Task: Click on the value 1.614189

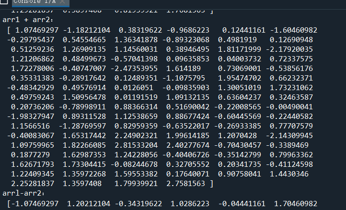Action: [184, 69]
